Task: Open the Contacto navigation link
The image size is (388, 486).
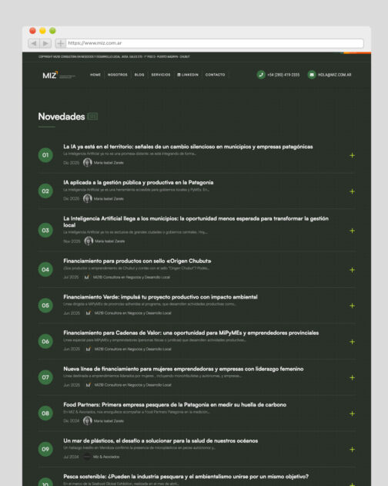Action: point(215,75)
